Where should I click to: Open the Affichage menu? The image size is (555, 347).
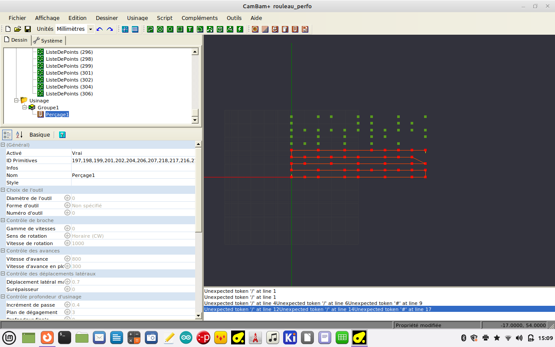point(47,18)
